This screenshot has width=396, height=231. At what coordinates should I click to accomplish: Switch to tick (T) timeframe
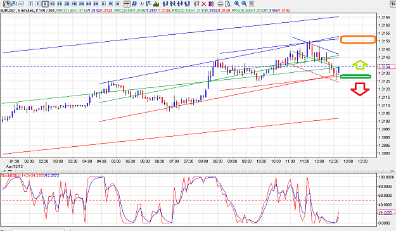point(30,4)
